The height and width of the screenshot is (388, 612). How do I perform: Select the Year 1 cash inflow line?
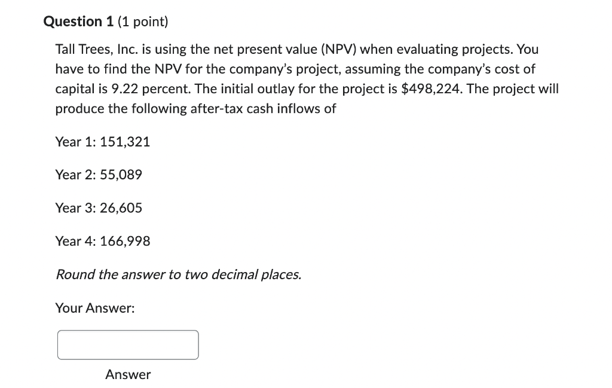102,142
